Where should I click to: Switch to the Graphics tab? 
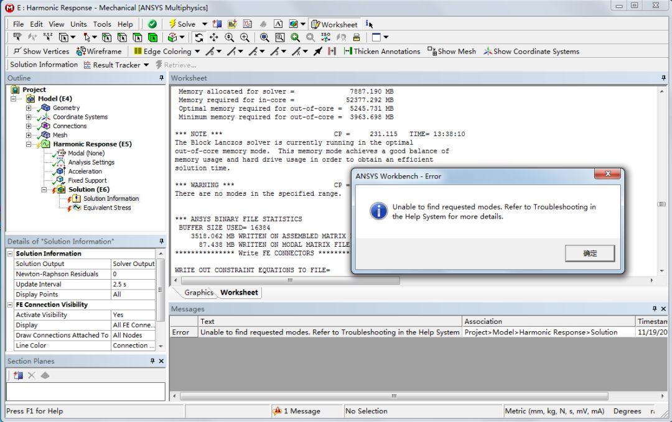(198, 292)
